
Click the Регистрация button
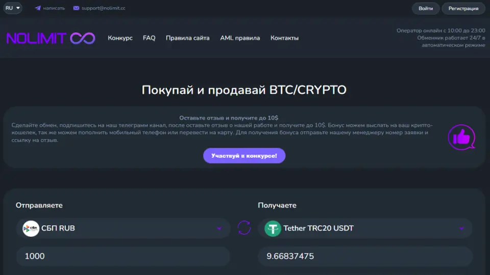463,9
